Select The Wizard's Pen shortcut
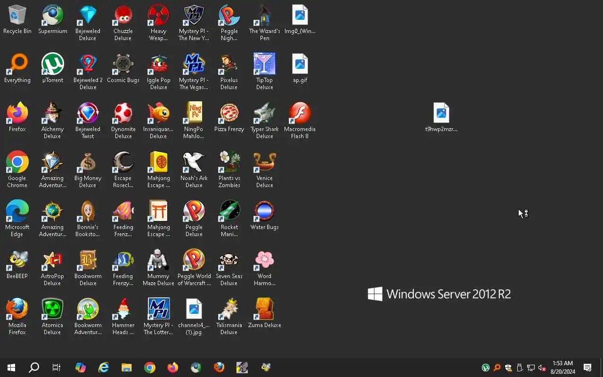603x377 pixels. [264, 23]
